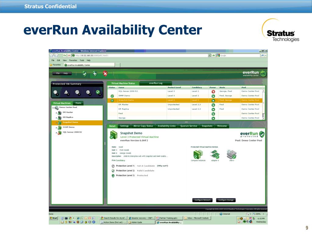312x234 pixels.
Task: Expand the DR Replica tree node
Action: (x=56, y=118)
